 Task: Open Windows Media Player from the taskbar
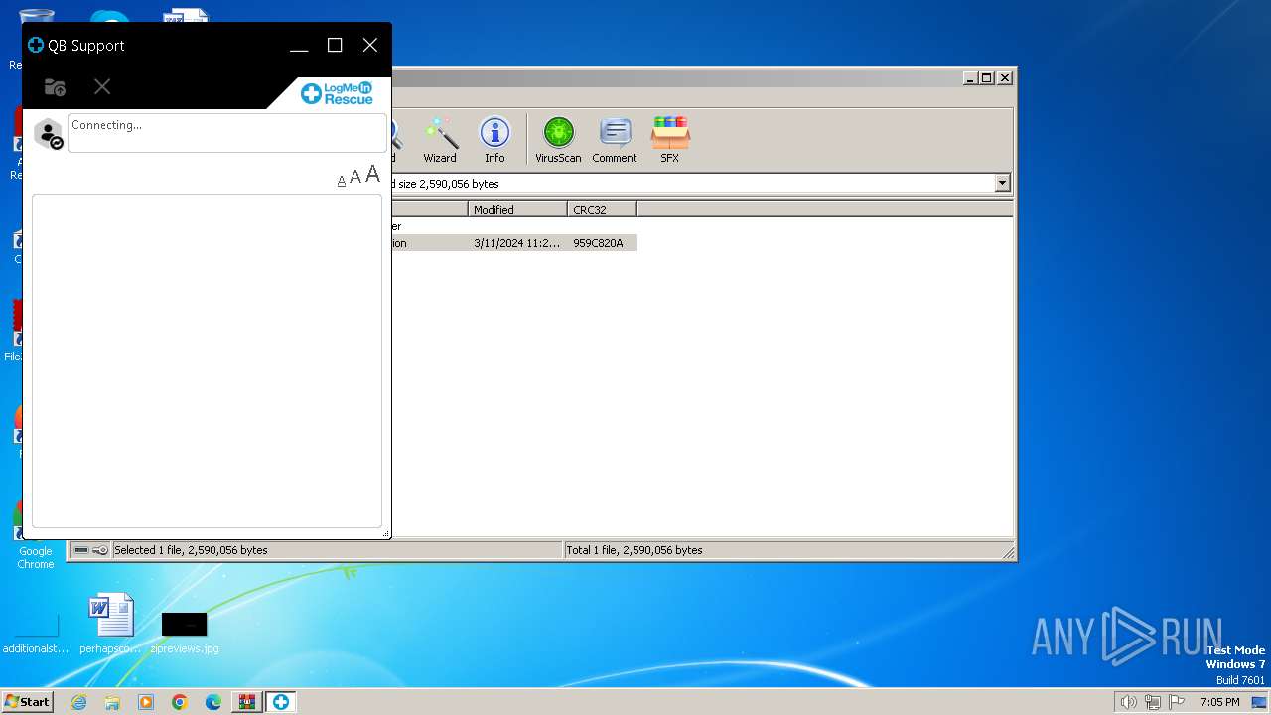[x=146, y=702]
